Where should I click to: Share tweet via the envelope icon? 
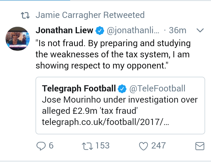[200, 146]
